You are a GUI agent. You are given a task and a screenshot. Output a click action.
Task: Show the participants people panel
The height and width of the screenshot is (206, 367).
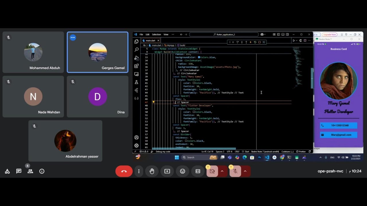tap(30, 171)
